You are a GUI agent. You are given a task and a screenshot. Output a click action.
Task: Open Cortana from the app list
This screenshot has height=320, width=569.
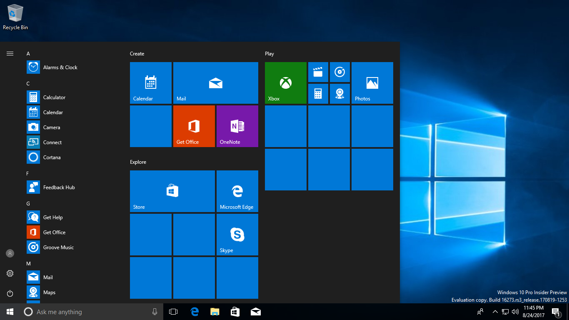[73, 157]
